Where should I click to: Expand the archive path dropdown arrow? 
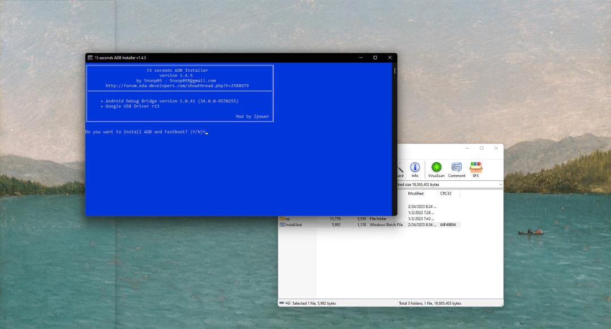pos(500,184)
